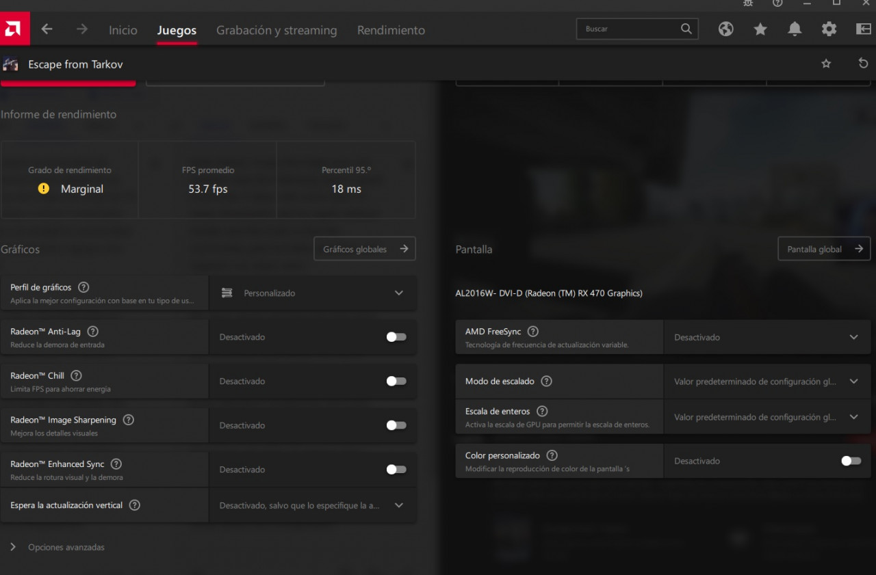The width and height of the screenshot is (876, 575).
Task: Click AL2016W- DVI-D display name
Action: tap(549, 293)
